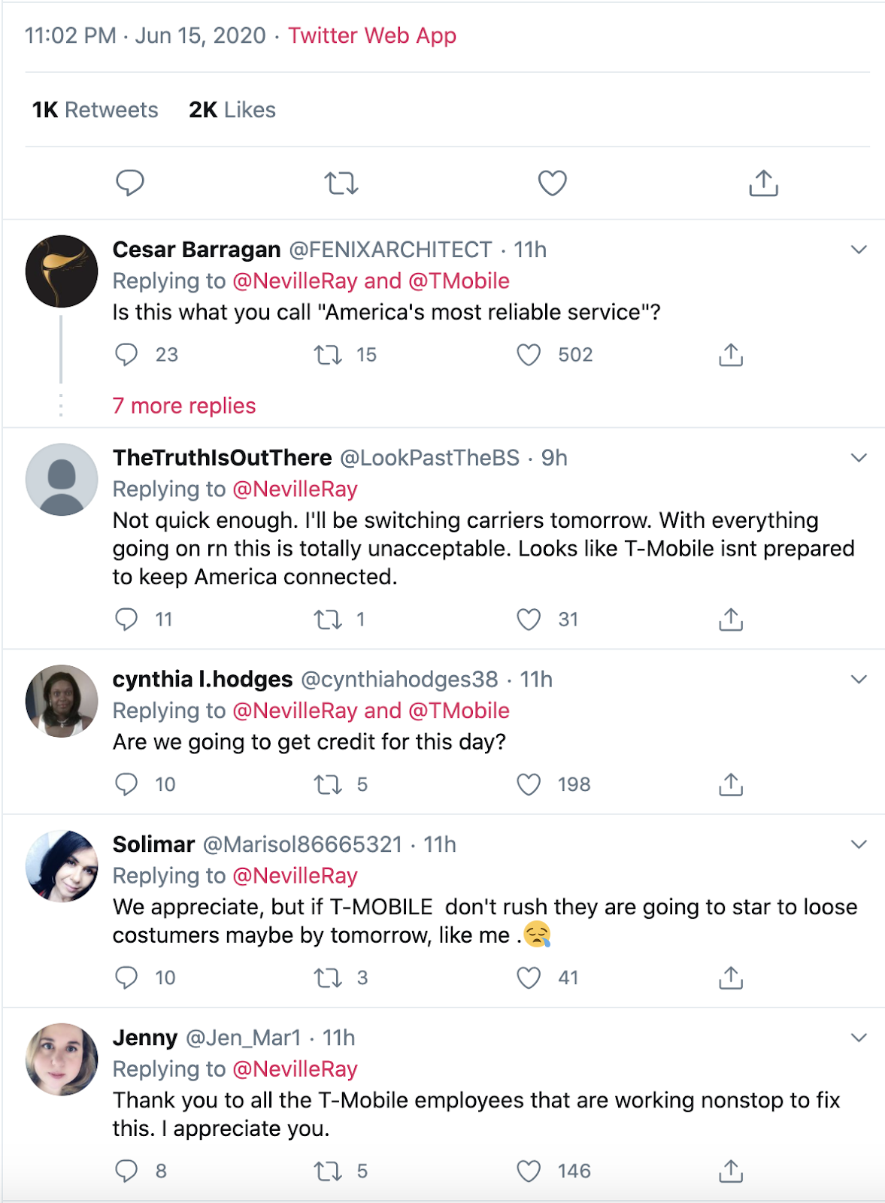Like cynthia l.hodges' reply
The width and height of the screenshot is (885, 1203).
(x=529, y=784)
